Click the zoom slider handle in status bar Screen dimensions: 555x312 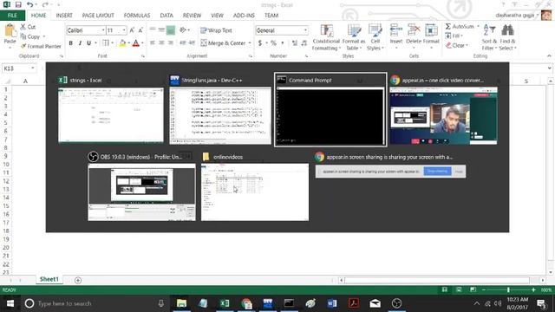(508, 289)
